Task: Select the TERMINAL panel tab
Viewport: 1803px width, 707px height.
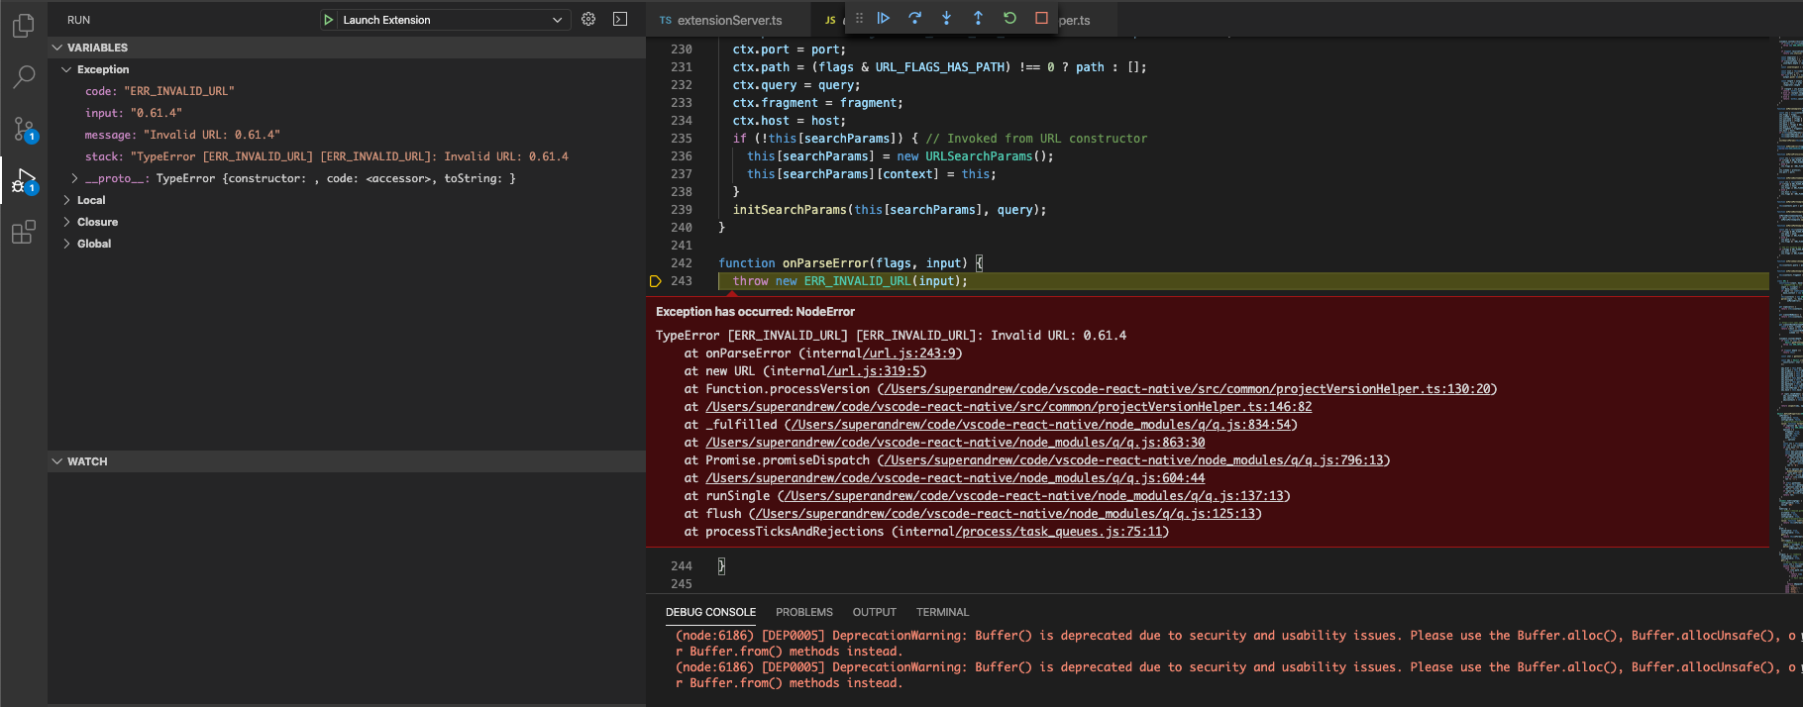Action: tap(942, 612)
